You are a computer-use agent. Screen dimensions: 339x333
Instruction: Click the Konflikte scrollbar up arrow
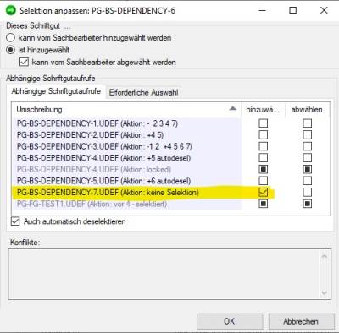coord(325,256)
